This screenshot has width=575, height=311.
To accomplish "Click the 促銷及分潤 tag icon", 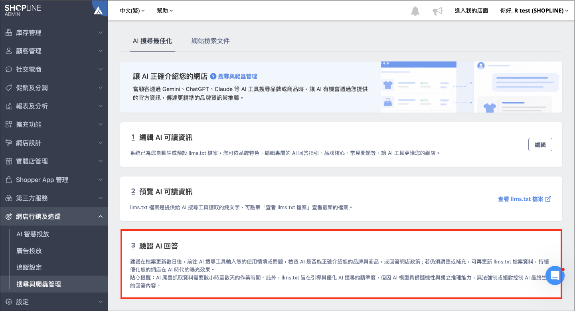I will pyautogui.click(x=9, y=88).
